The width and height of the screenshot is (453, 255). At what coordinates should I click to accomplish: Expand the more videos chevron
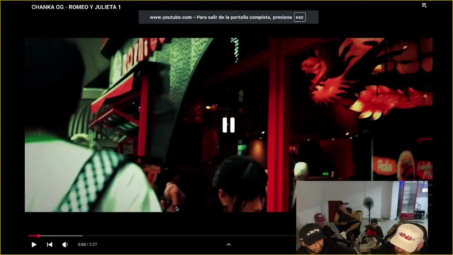(228, 244)
